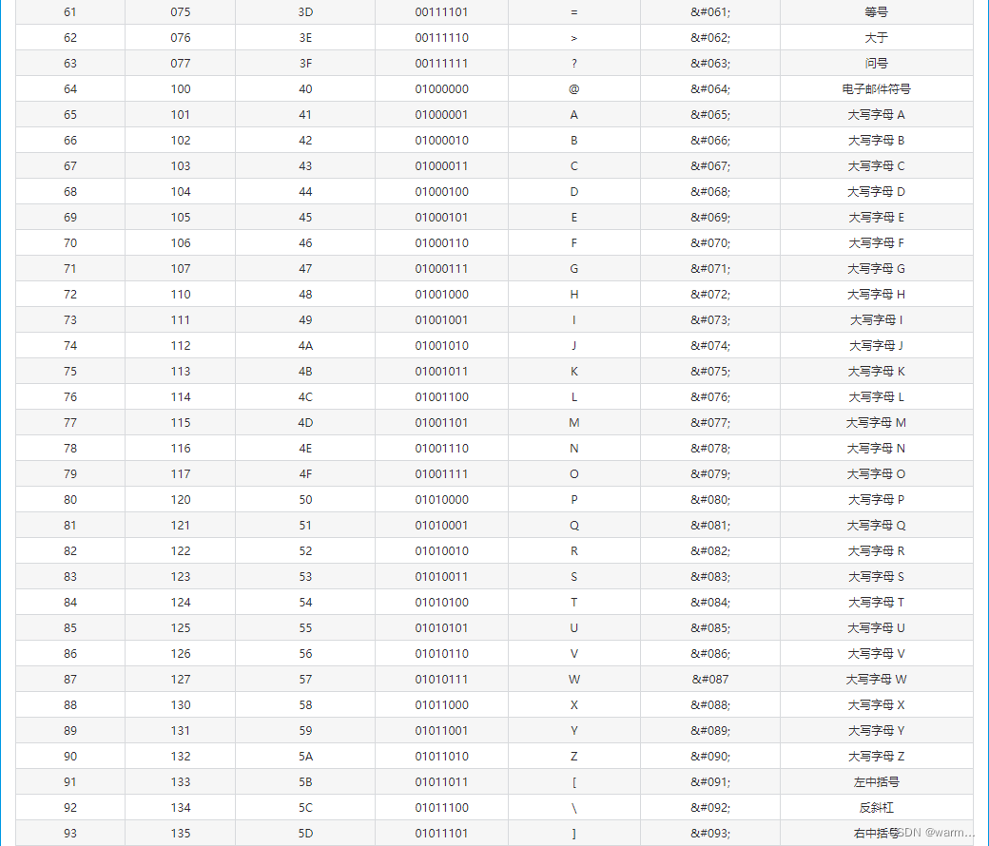Select the octal value 100
This screenshot has height=846, width=989.
(x=181, y=89)
